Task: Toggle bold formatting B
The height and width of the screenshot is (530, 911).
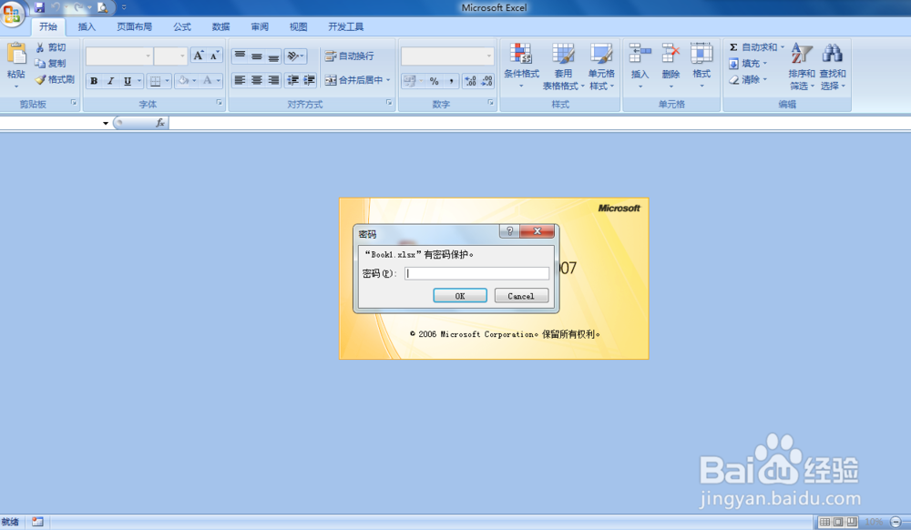Action: pos(94,81)
